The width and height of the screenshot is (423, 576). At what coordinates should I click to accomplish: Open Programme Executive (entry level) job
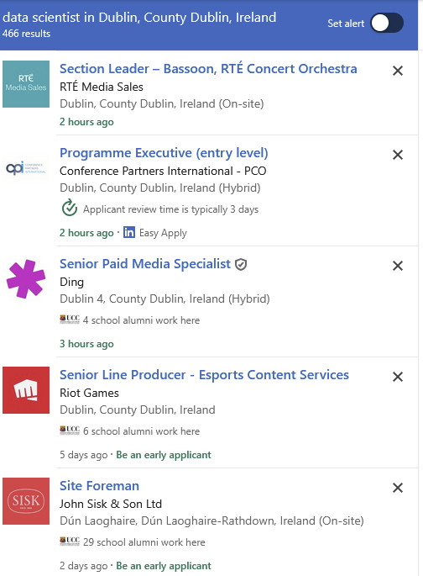(x=164, y=153)
